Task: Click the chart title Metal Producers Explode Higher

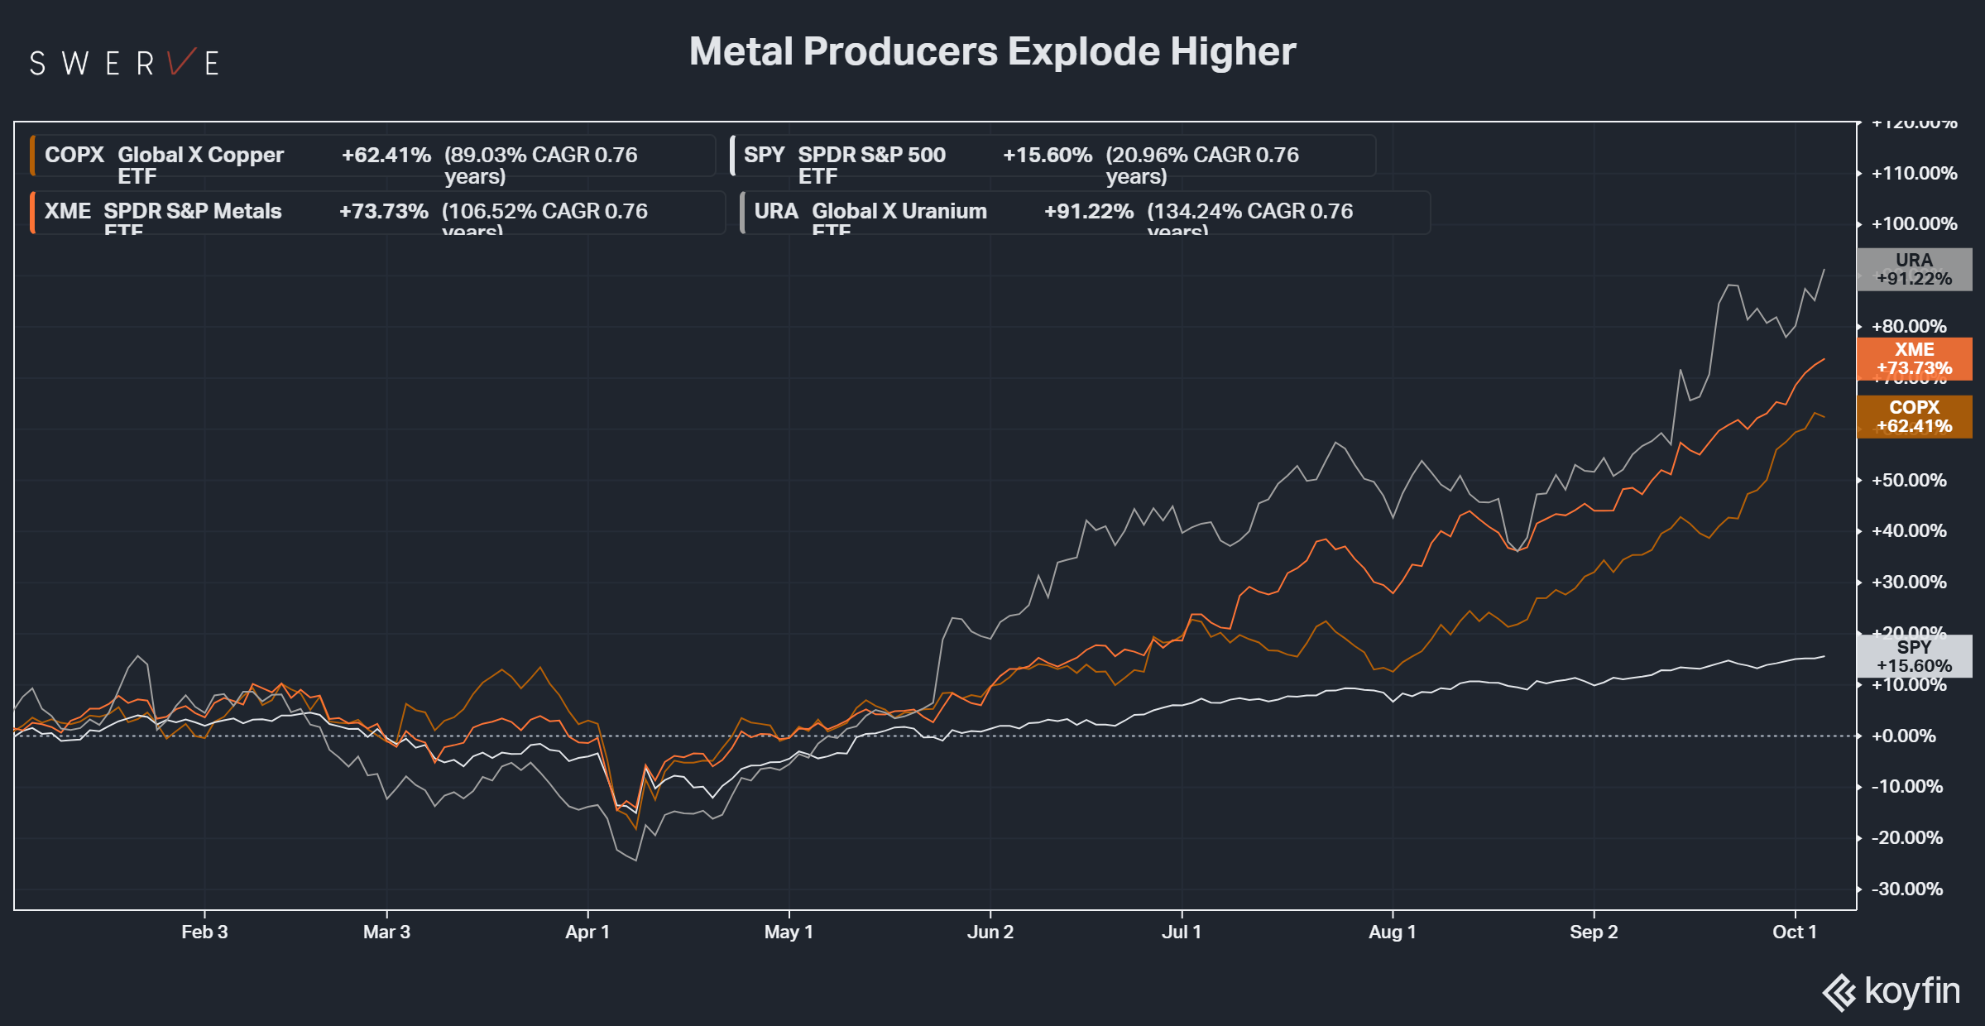Action: point(992,51)
